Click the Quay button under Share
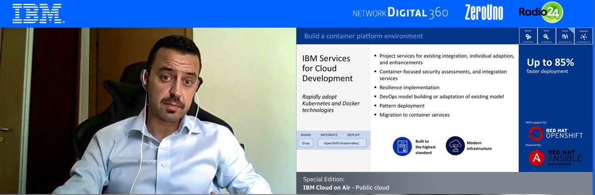The image size is (595, 195). coord(306,143)
